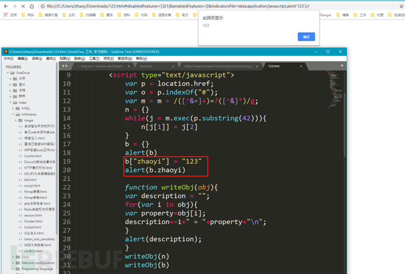This screenshot has height=274, width=405.
Task: Click the browser forward arrow
Action: [x=15, y=6]
